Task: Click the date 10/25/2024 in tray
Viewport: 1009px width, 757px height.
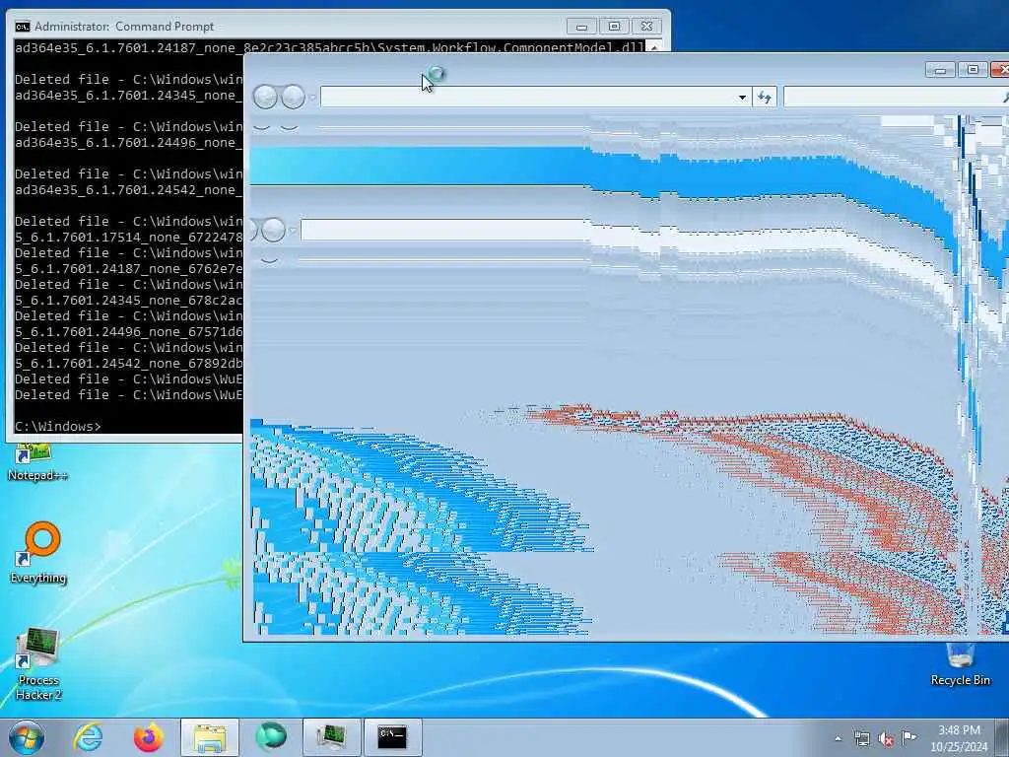Action: 959,747
